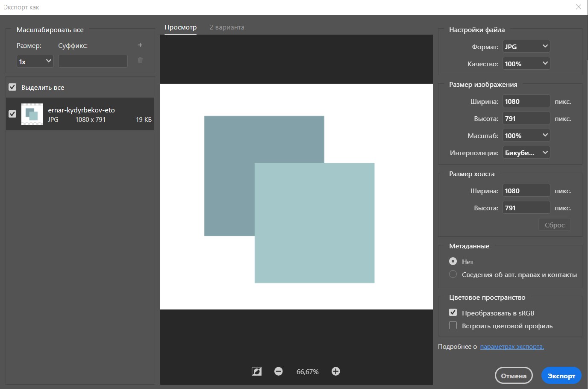
Task: Select the 'Просмотр' tab
Action: [180, 27]
